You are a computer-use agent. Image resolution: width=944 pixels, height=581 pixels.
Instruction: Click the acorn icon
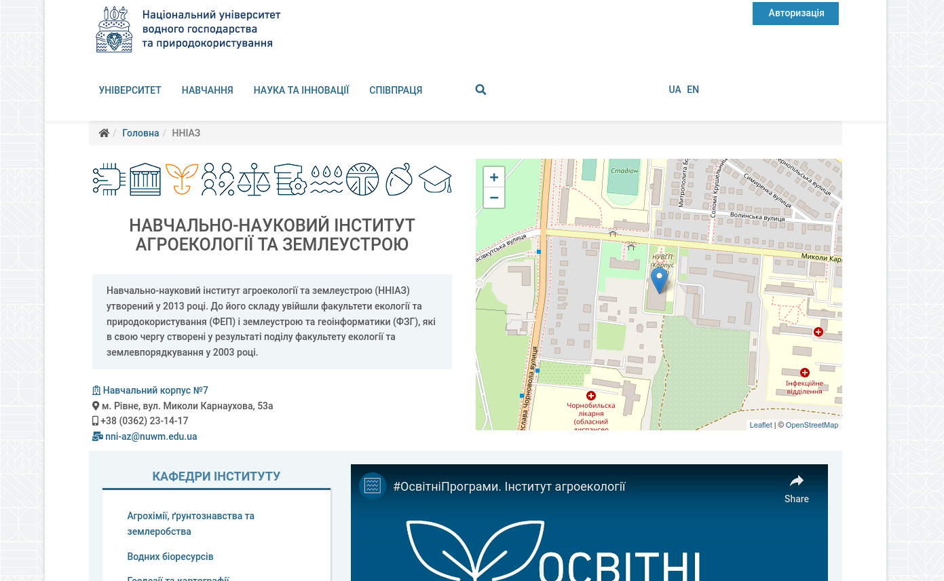pyautogui.click(x=399, y=179)
